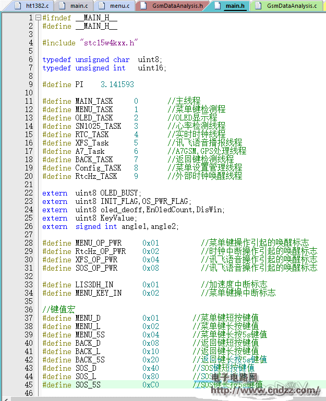
Task: Click the file icon on main.h tab
Action: (217, 6)
